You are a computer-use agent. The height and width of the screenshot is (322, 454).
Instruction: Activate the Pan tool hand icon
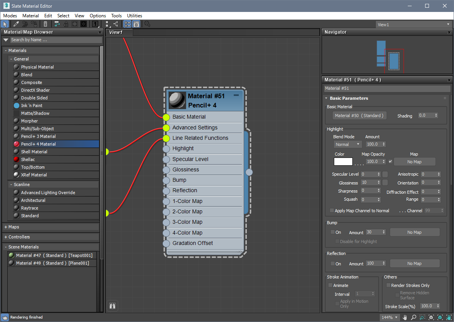(x=405, y=317)
